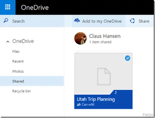The image size is (155, 118).
Task: Go to Recent in the sidebar
Action: [x=18, y=61]
